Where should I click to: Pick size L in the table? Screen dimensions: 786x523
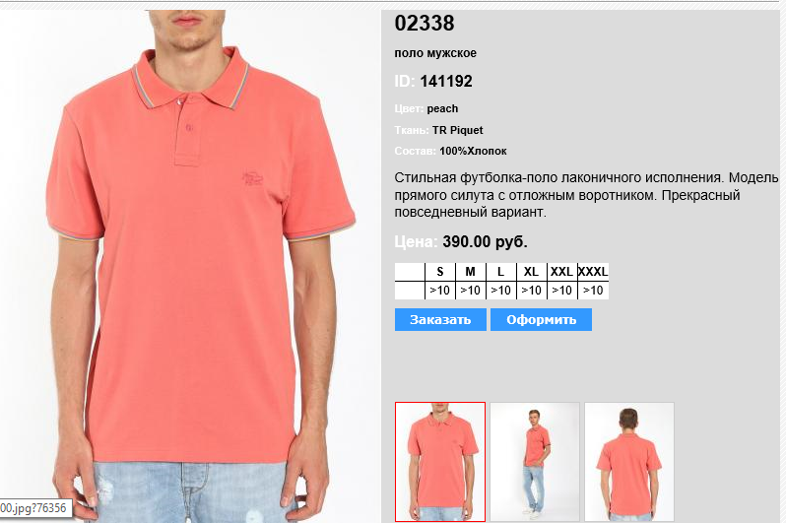(500, 272)
